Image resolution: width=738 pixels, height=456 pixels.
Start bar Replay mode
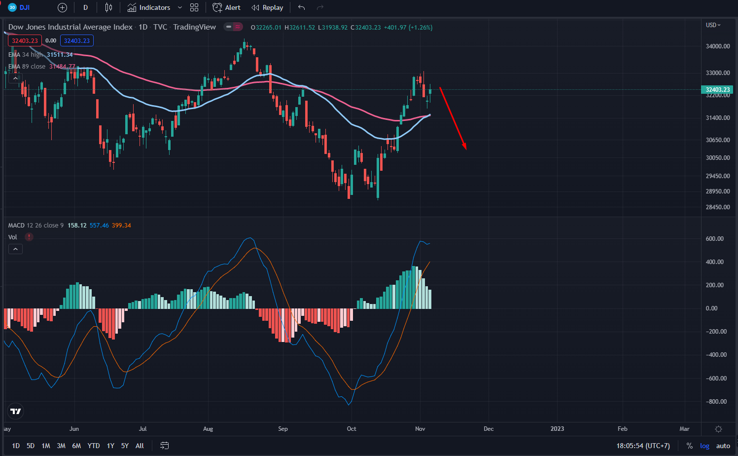coord(267,7)
